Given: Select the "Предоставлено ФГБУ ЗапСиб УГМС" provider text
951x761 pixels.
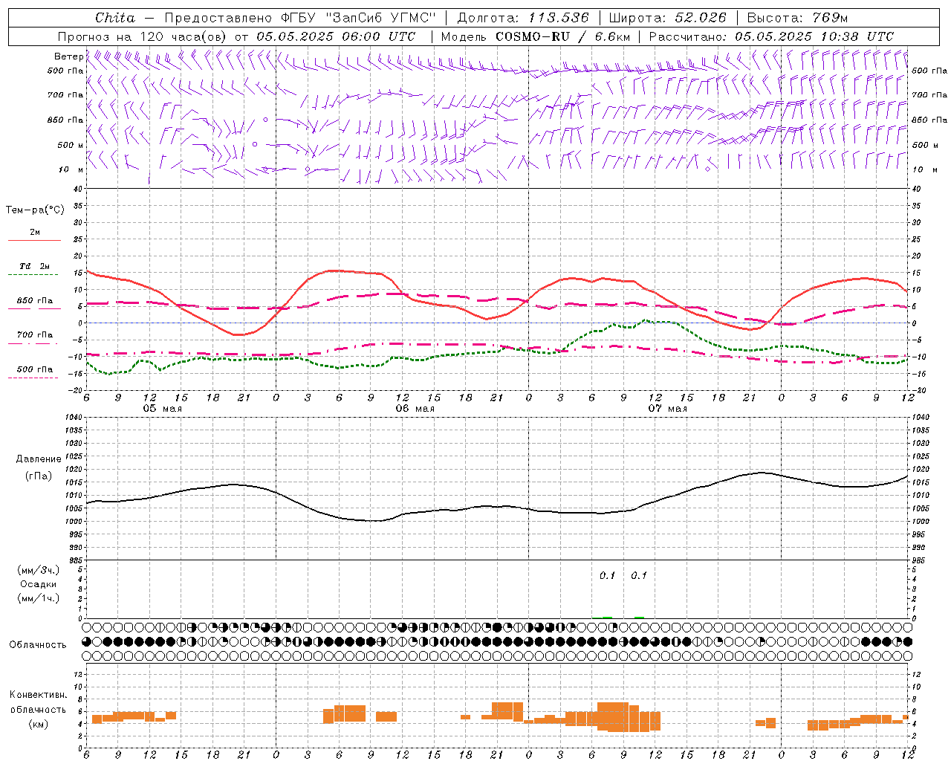Looking at the screenshot, I should pyautogui.click(x=299, y=18).
